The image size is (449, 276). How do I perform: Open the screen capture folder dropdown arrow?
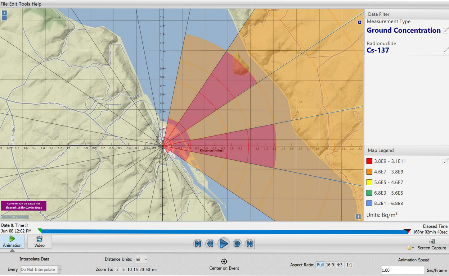point(413,248)
